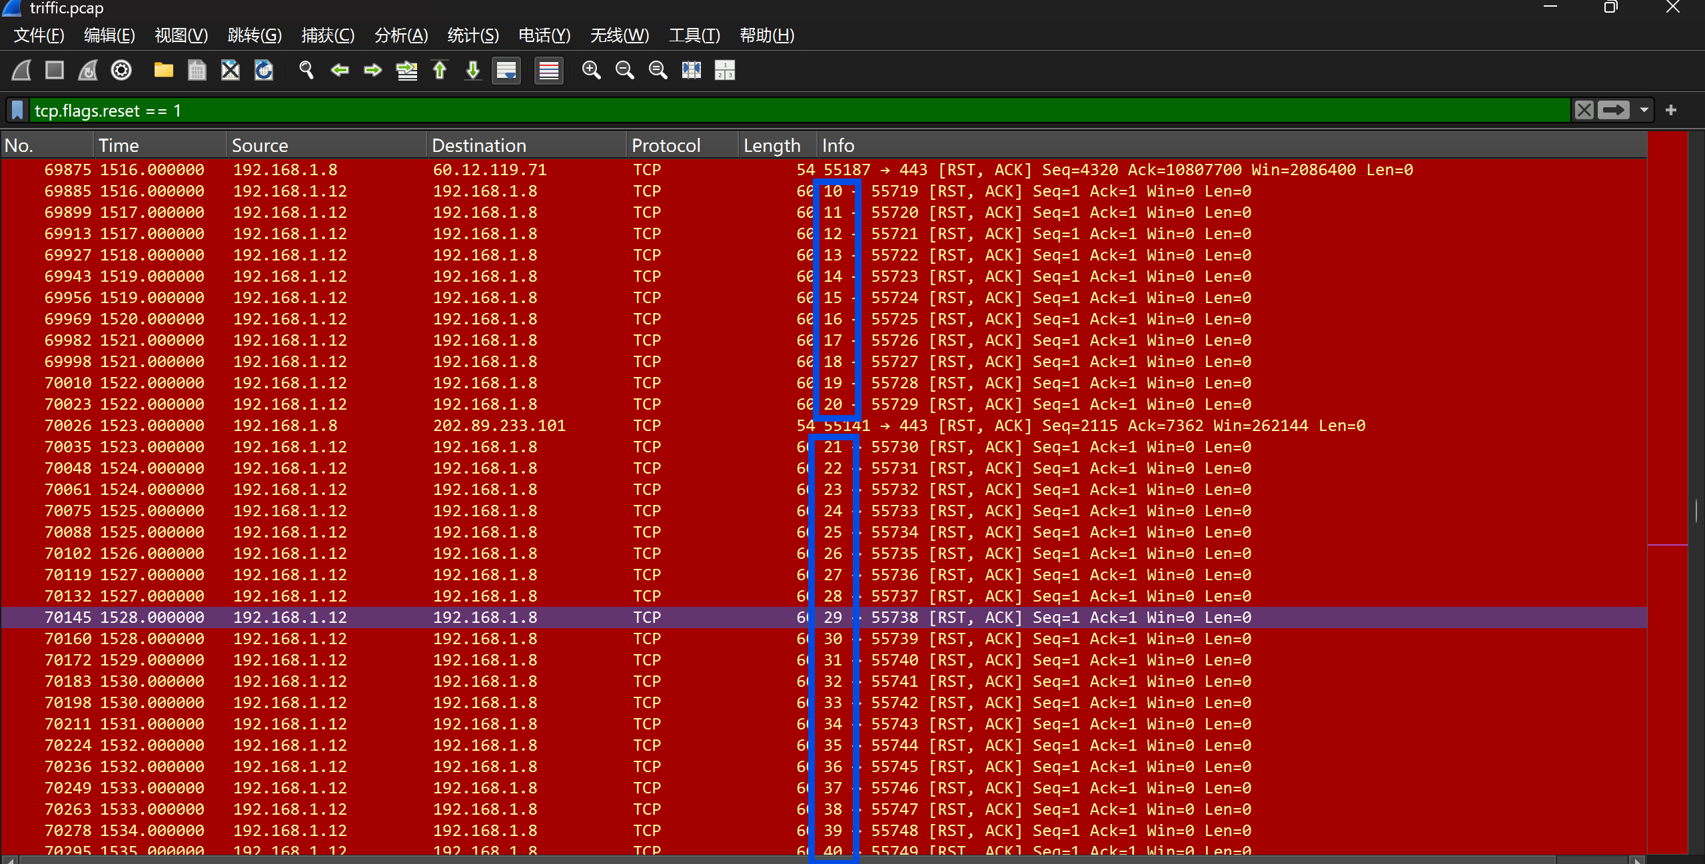Select packet number 69875
The image size is (1705, 864).
pos(824,170)
